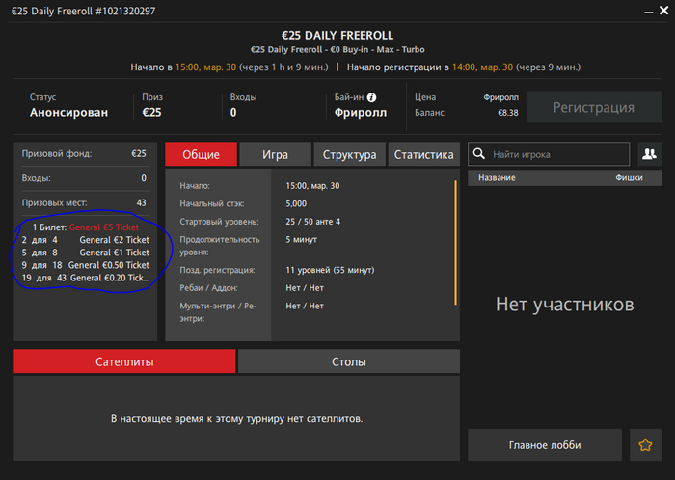Select the Сателлиты tab
Screen dimensions: 675x480
click(124, 361)
